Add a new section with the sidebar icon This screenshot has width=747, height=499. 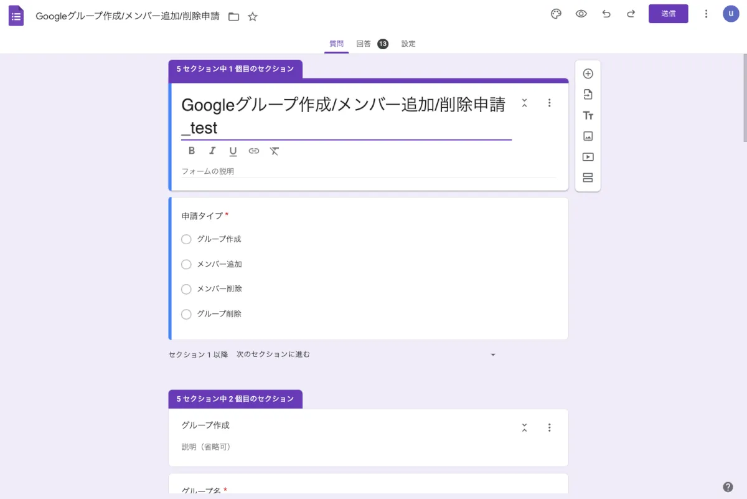tap(588, 178)
